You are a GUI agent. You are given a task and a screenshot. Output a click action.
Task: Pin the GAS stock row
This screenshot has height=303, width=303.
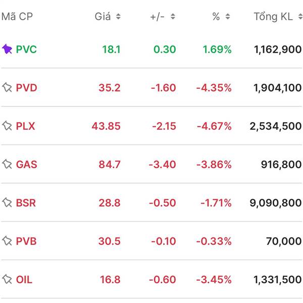pos(7,164)
